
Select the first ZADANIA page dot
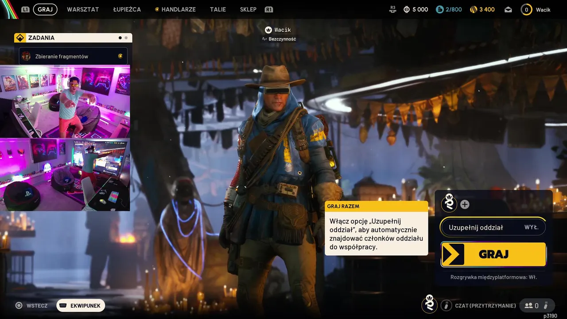(120, 38)
